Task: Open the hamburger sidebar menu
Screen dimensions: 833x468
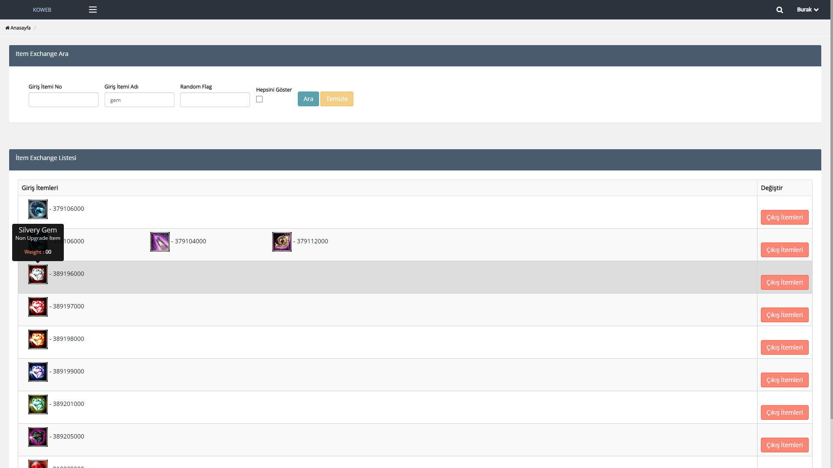Action: coord(93,10)
